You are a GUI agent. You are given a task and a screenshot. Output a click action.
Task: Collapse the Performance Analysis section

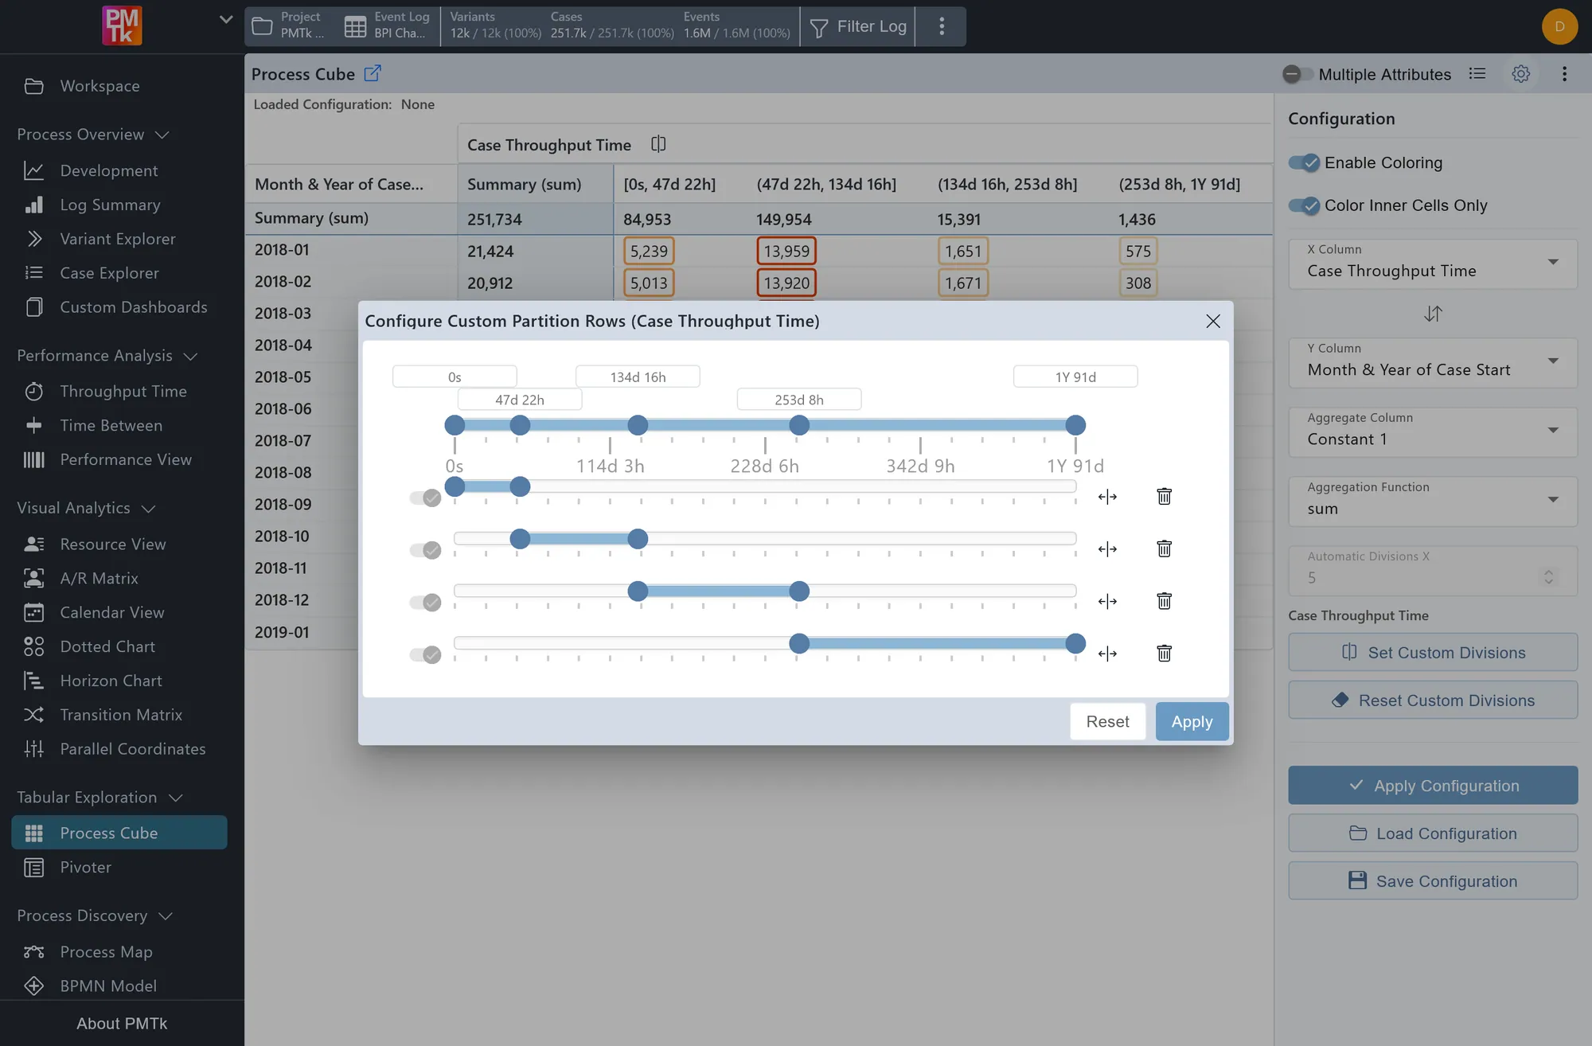tap(107, 356)
